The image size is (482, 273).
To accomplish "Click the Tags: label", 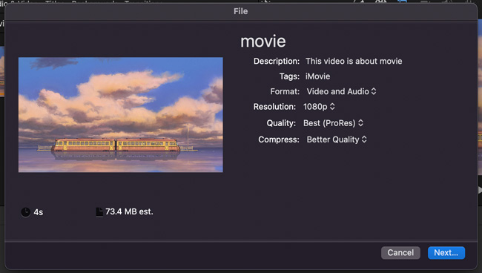I will click(289, 76).
